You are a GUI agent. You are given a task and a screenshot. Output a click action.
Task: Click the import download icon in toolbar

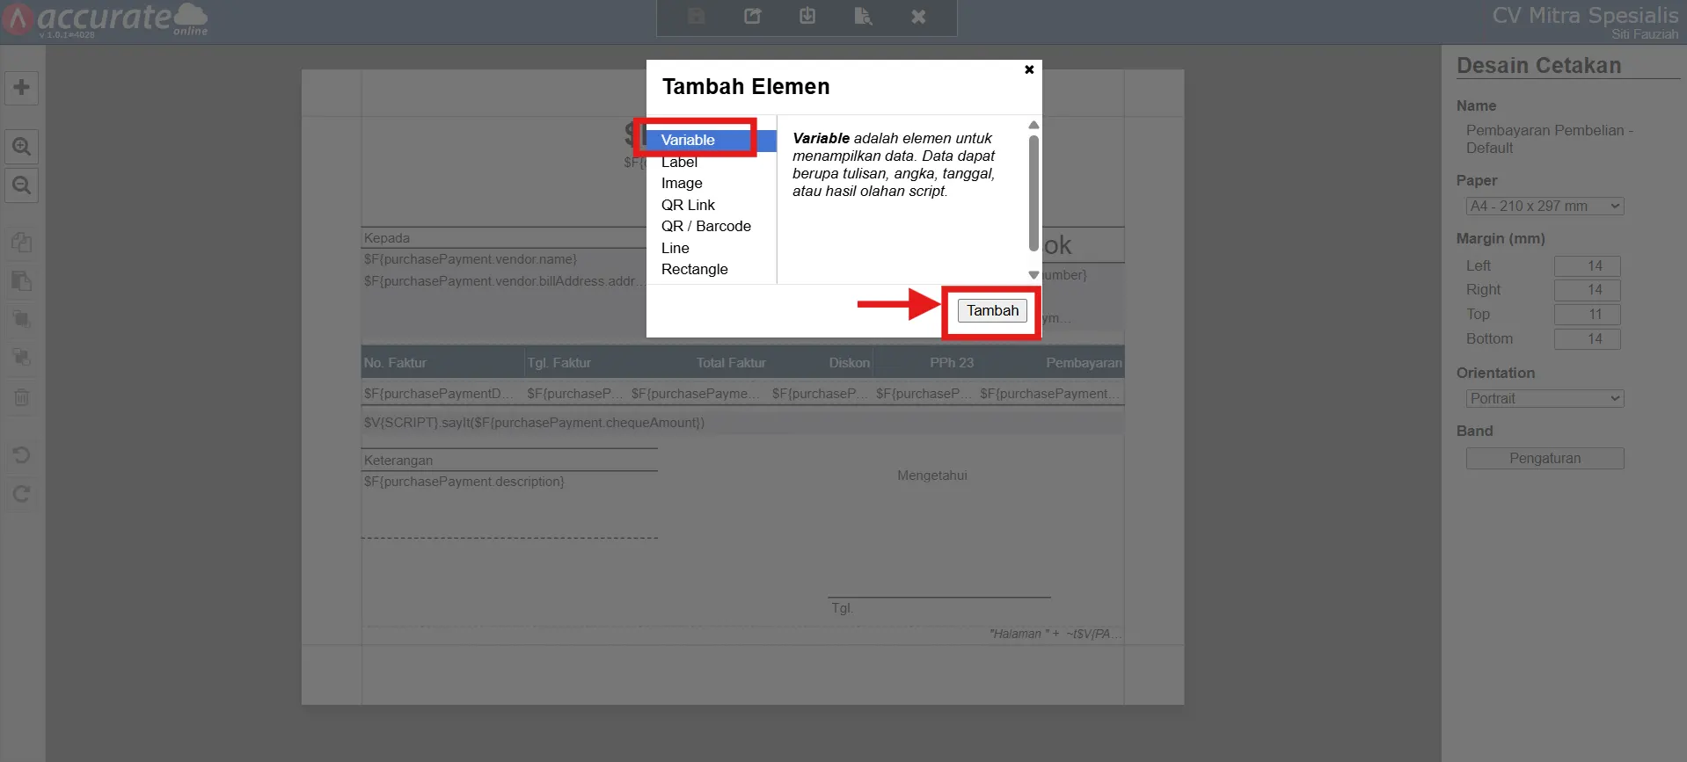(807, 17)
